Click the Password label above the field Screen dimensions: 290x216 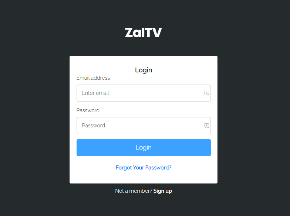(x=88, y=110)
